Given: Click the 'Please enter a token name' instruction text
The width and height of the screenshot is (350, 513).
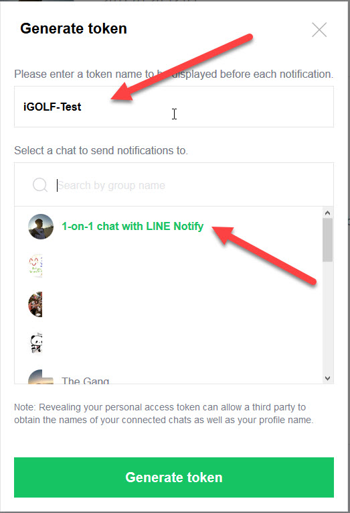Looking at the screenshot, I should tap(174, 74).
